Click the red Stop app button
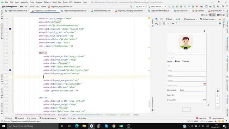The height and width of the screenshot is (129, 229). 197,6
